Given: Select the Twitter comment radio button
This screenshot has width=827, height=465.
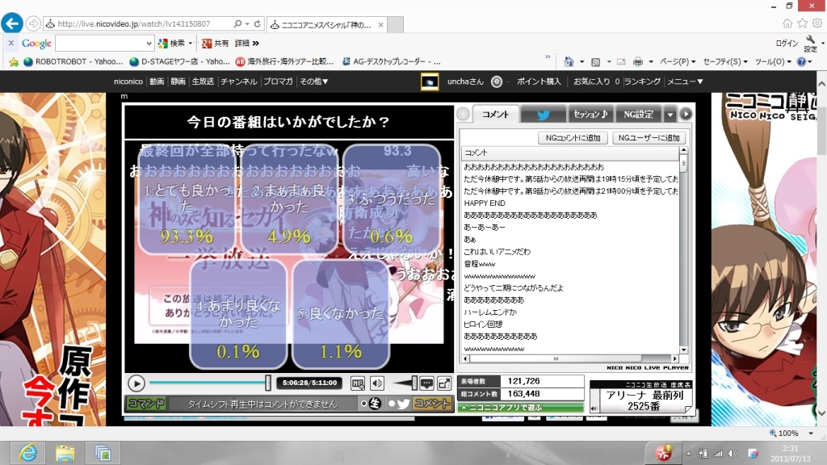Looking at the screenshot, I should pyautogui.click(x=392, y=404).
